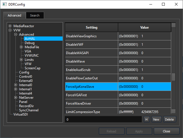
Task: Select the VFW tree item
Action: pyautogui.click(x=28, y=64)
